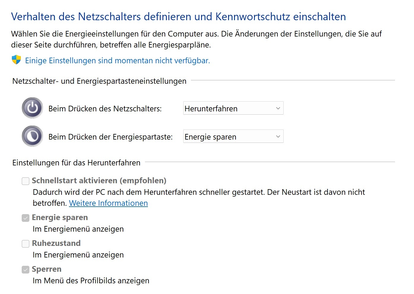Check the Ruhezustand checkbox
Screen dimensions: 414x294
pyautogui.click(x=26, y=244)
